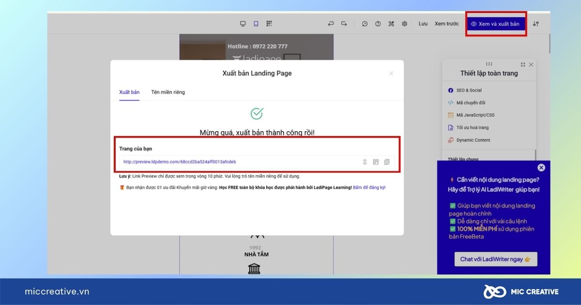Open the settings gear icon

tap(404, 24)
